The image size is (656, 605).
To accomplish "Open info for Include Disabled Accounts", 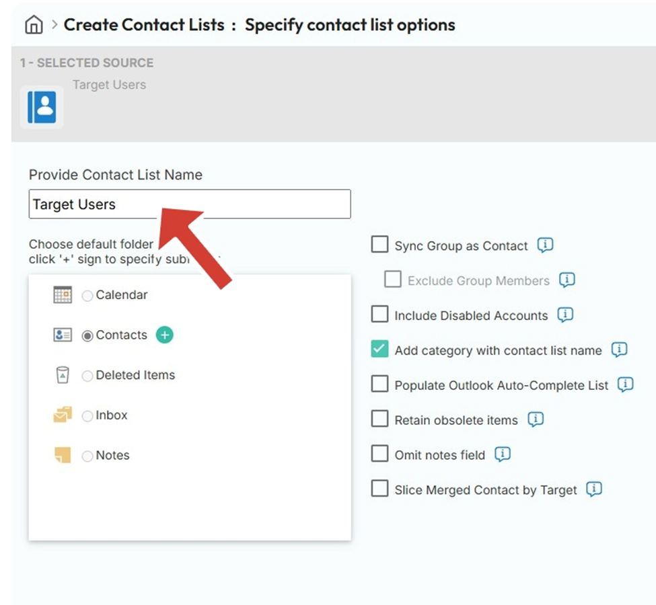I will point(564,315).
